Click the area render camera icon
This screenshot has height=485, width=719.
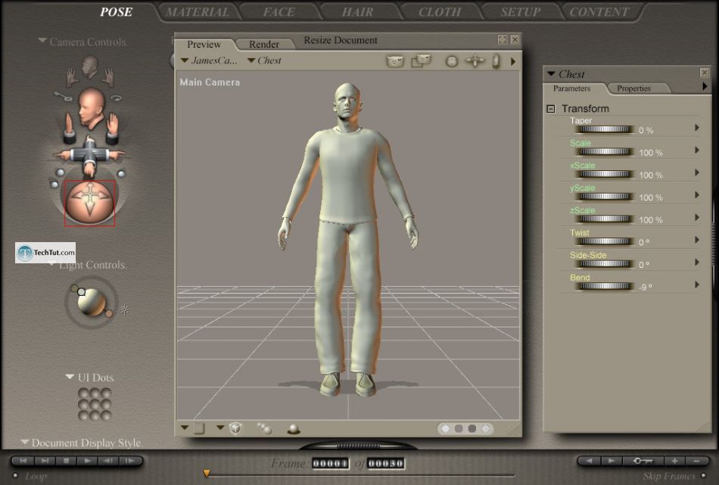(x=421, y=61)
